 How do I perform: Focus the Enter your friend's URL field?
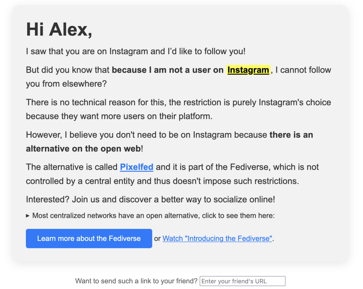point(242,281)
